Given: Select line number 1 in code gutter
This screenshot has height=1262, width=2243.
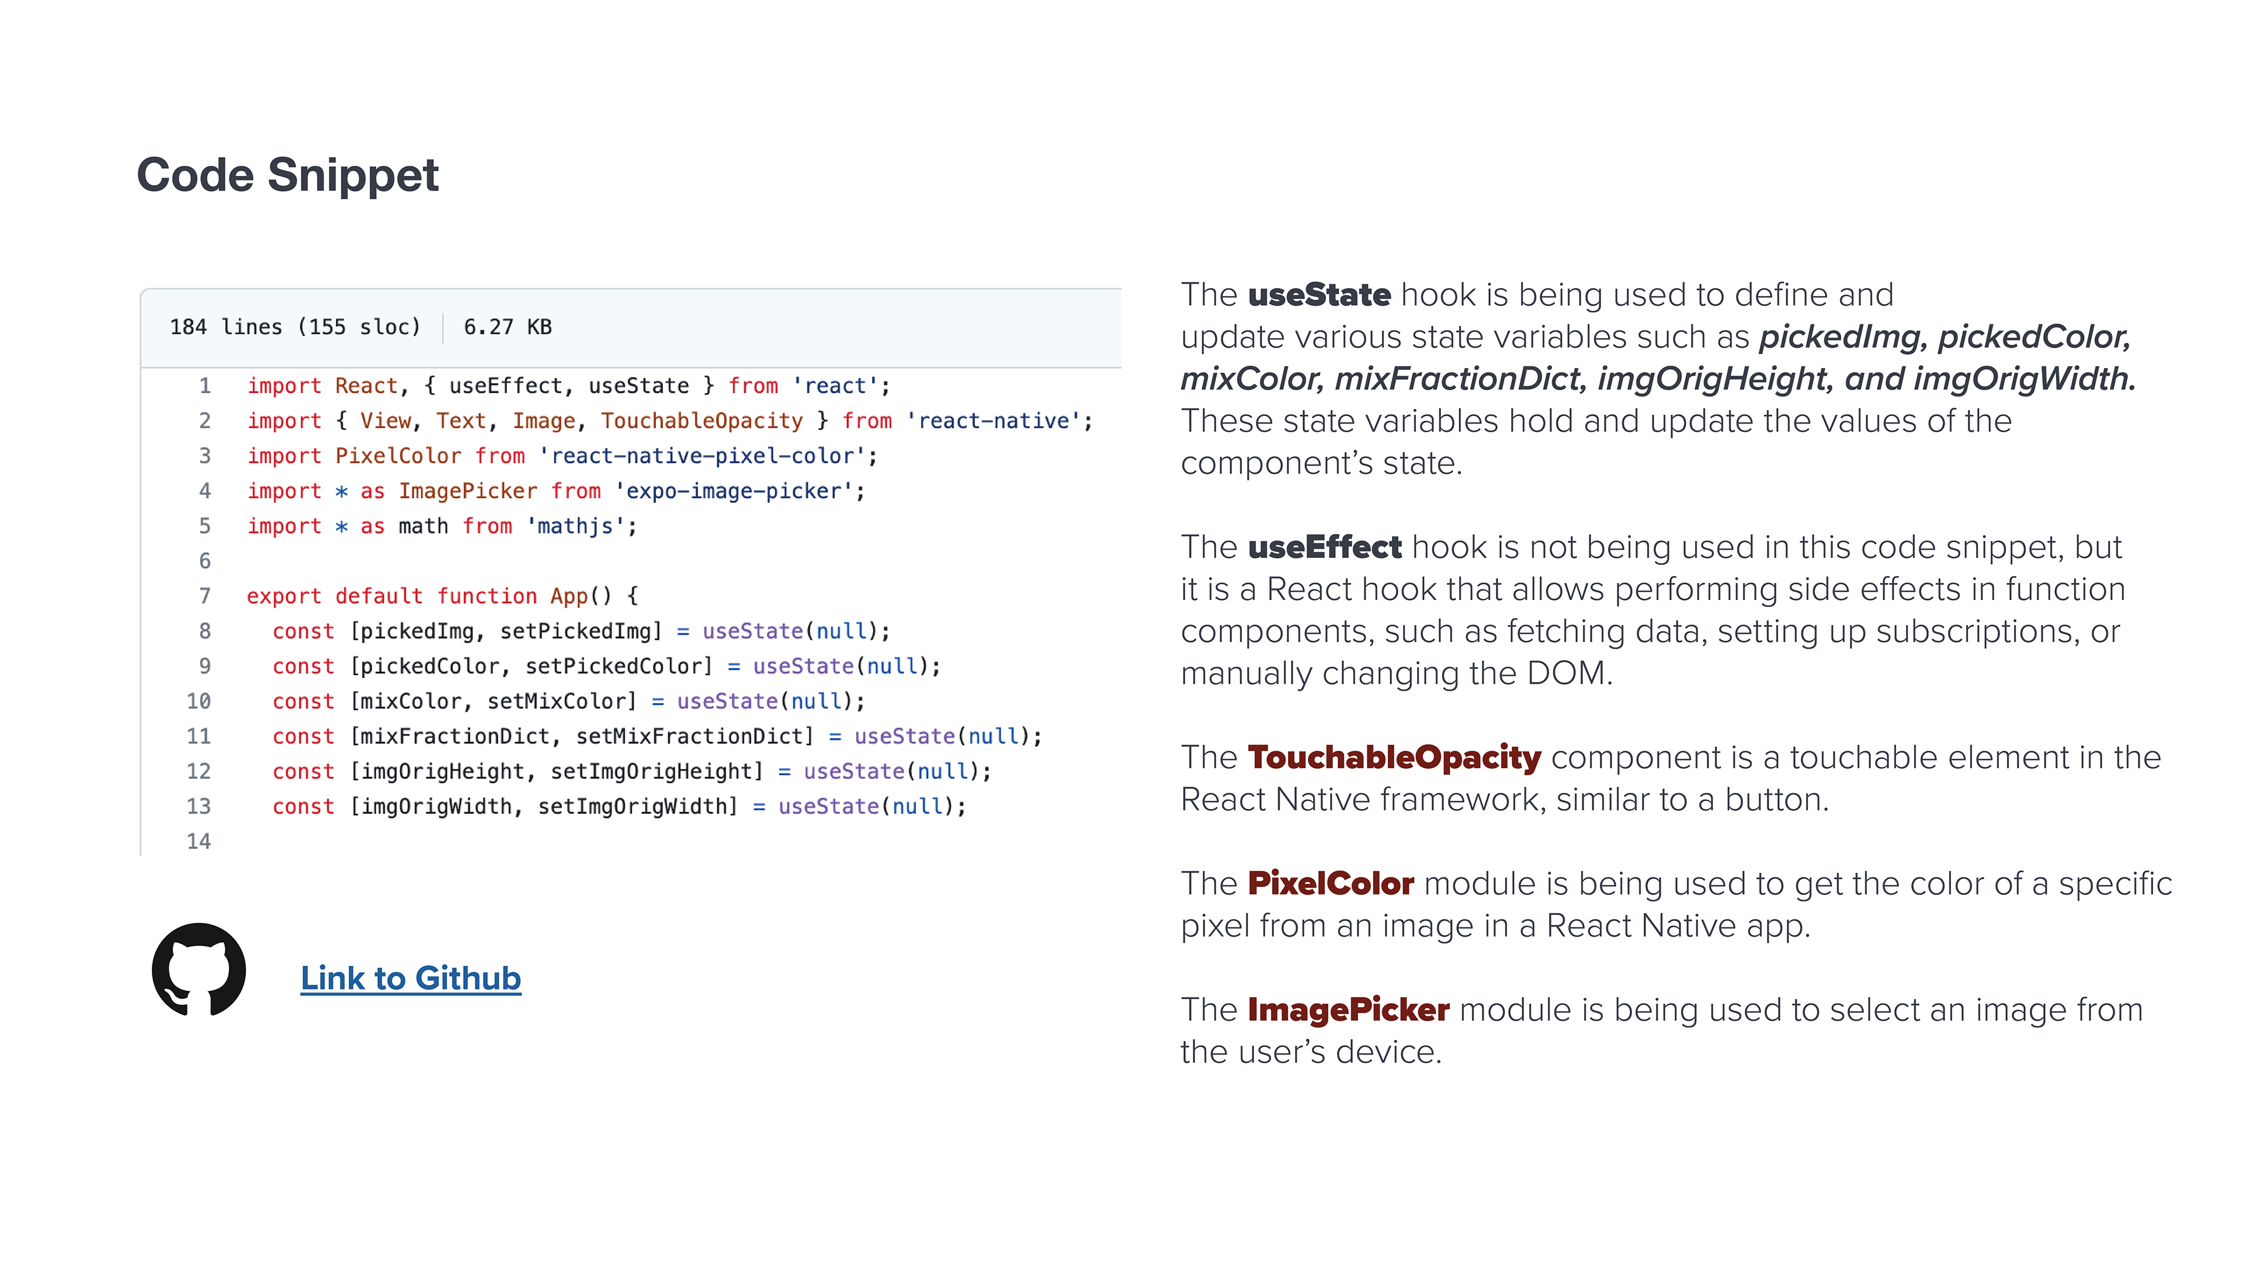Looking at the screenshot, I should pos(204,386).
